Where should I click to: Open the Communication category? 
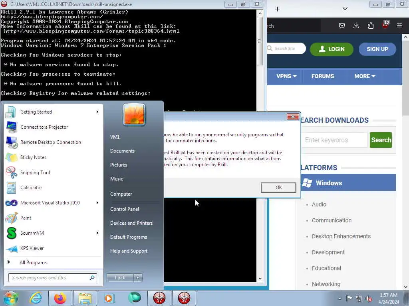point(332,220)
